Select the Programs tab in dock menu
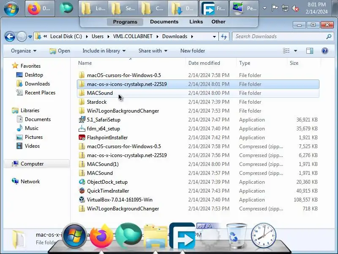The image size is (338, 254). pyautogui.click(x=125, y=22)
